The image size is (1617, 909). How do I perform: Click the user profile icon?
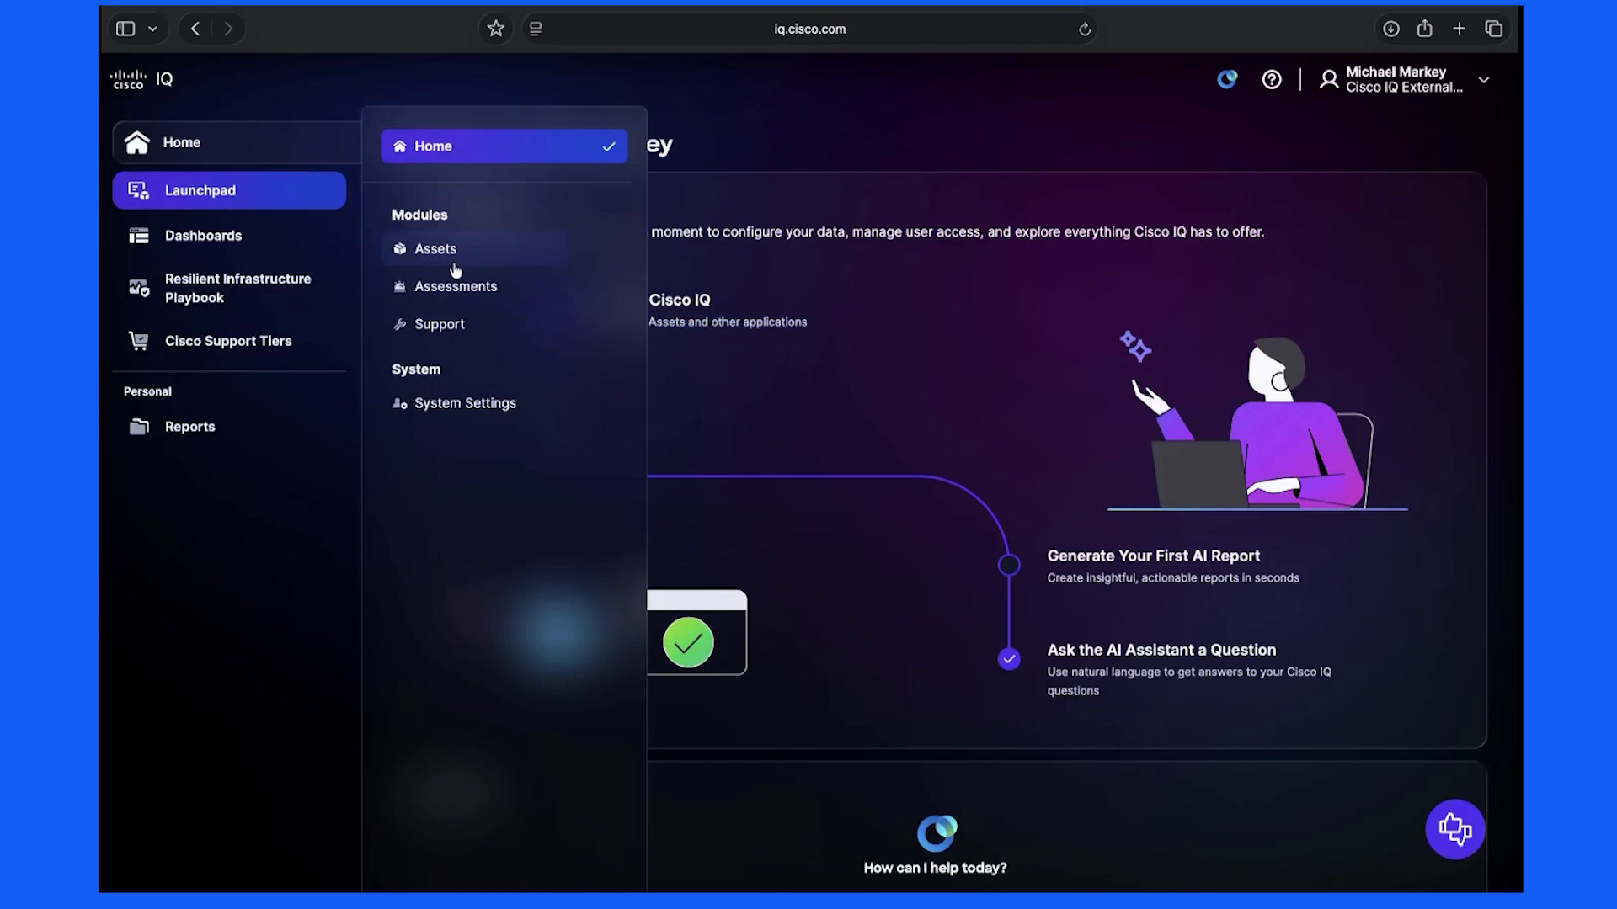(x=1329, y=79)
